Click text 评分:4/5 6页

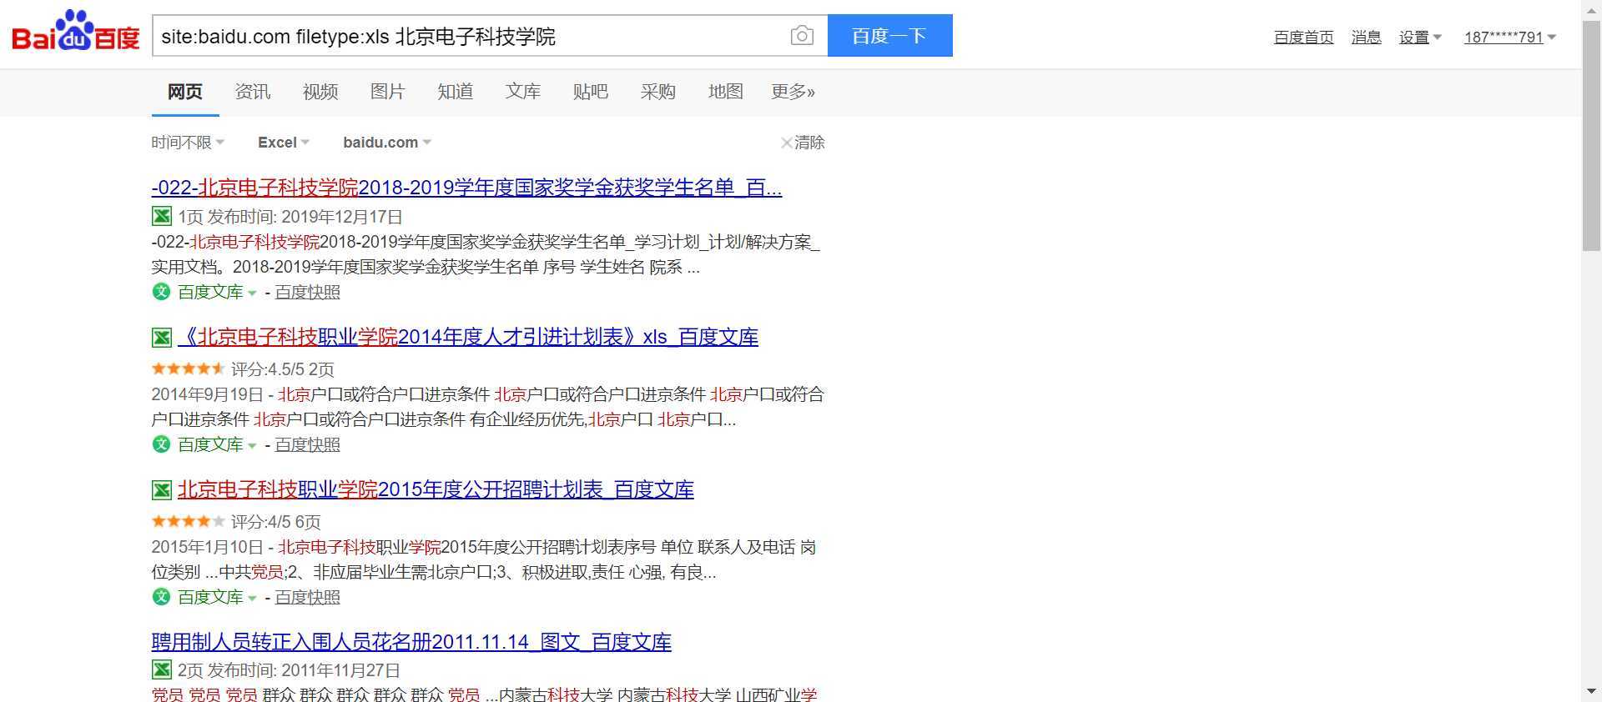coord(276,522)
